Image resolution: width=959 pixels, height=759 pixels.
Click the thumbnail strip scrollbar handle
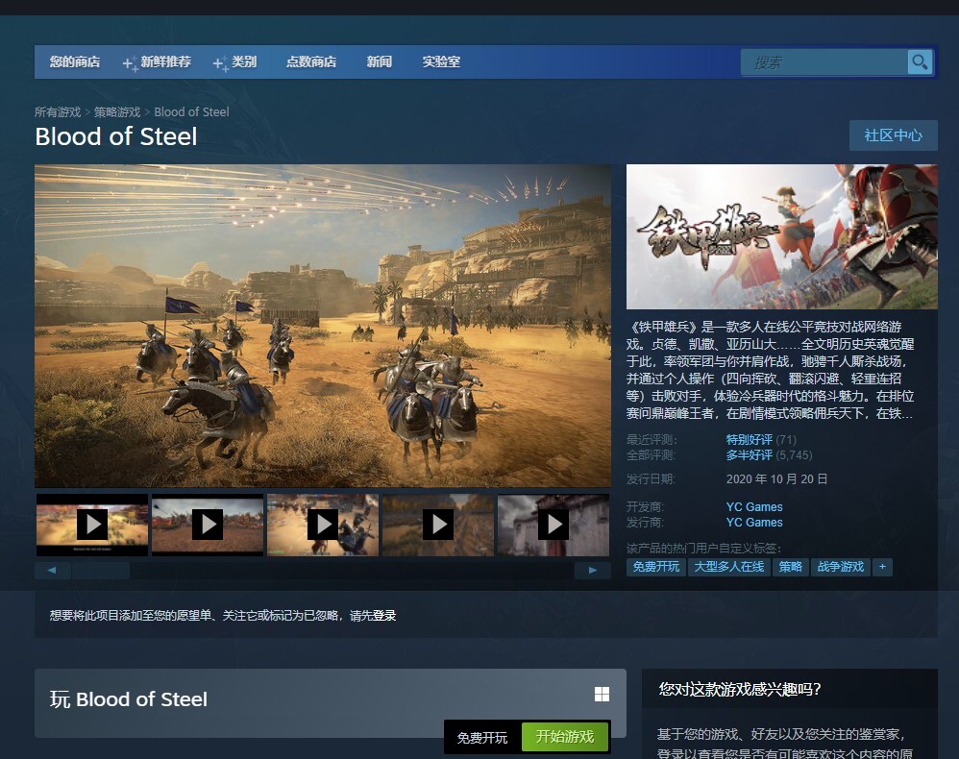click(x=101, y=570)
